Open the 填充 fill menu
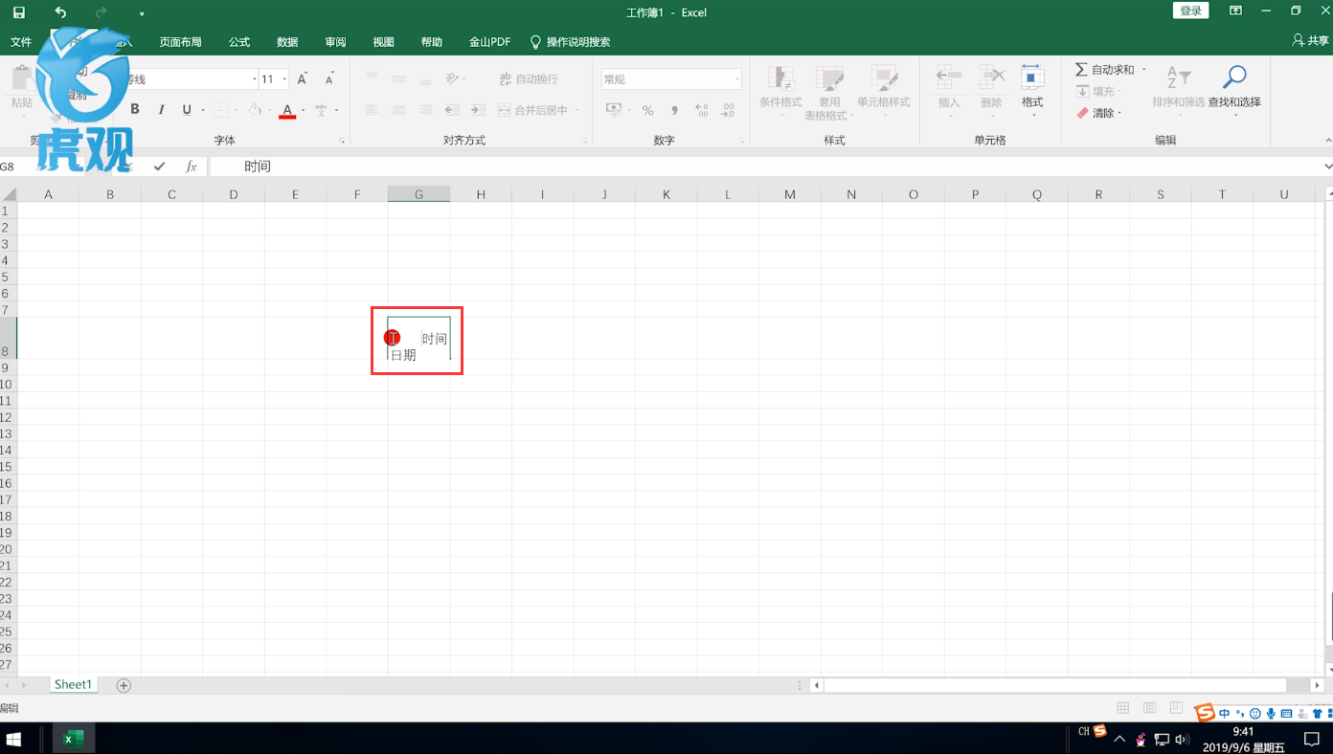This screenshot has width=1333, height=754. click(1098, 91)
